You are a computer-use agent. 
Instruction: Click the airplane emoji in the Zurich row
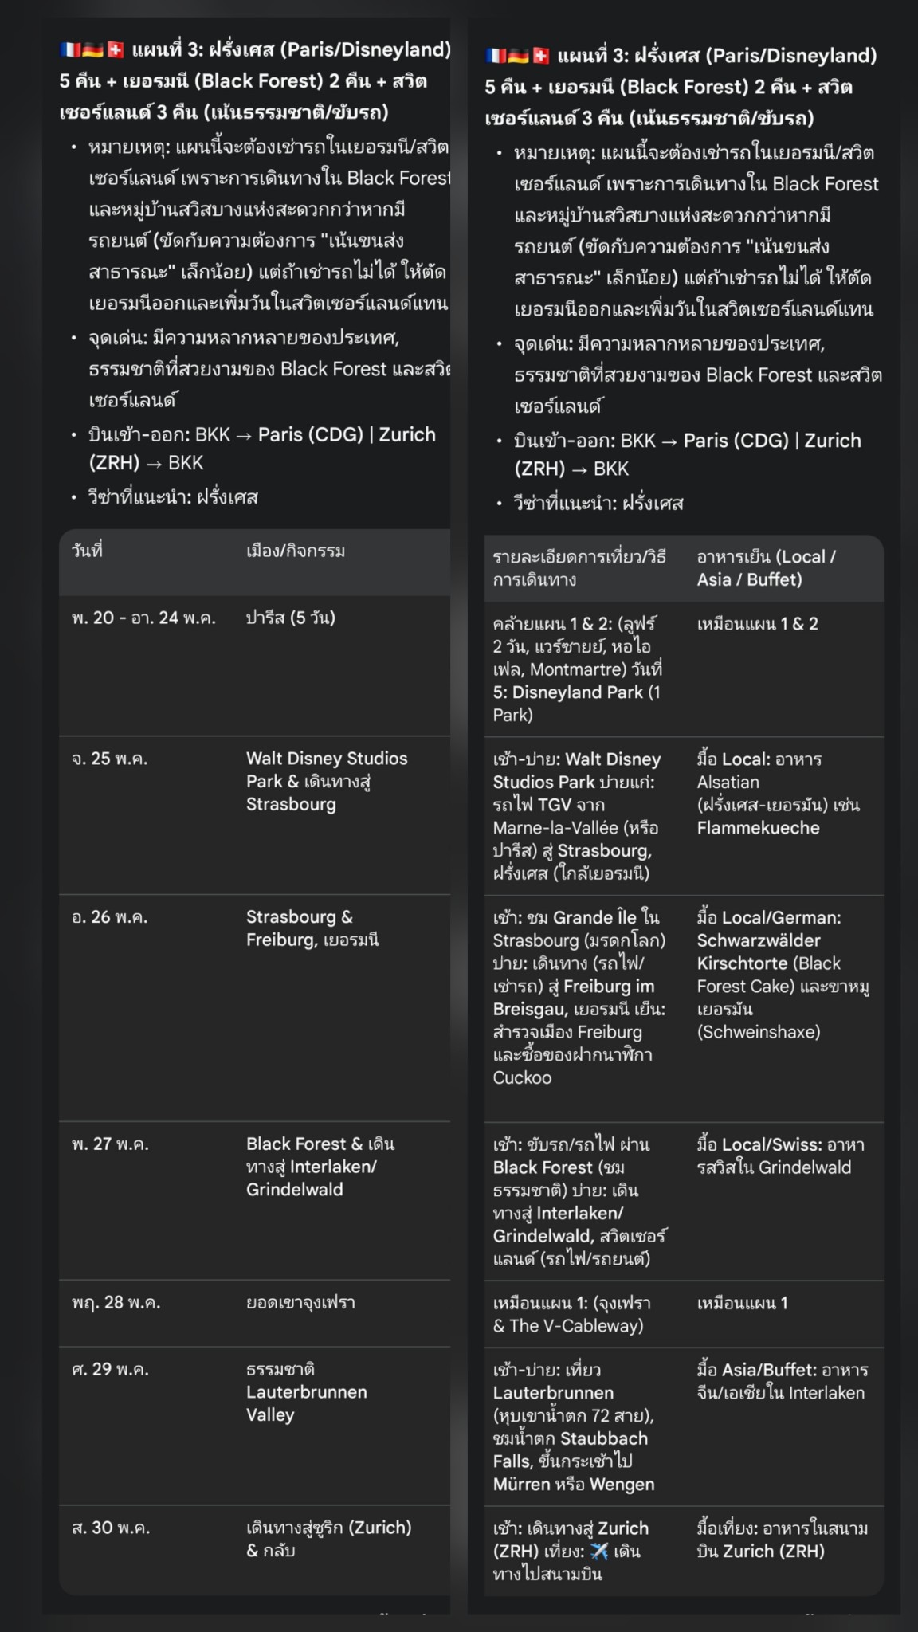598,1552
